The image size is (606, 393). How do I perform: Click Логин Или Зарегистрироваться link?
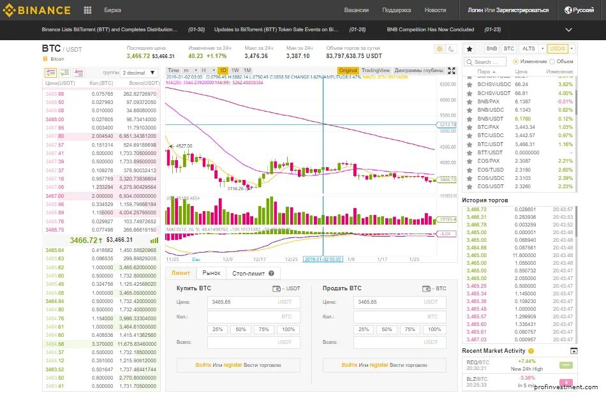pyautogui.click(x=508, y=10)
